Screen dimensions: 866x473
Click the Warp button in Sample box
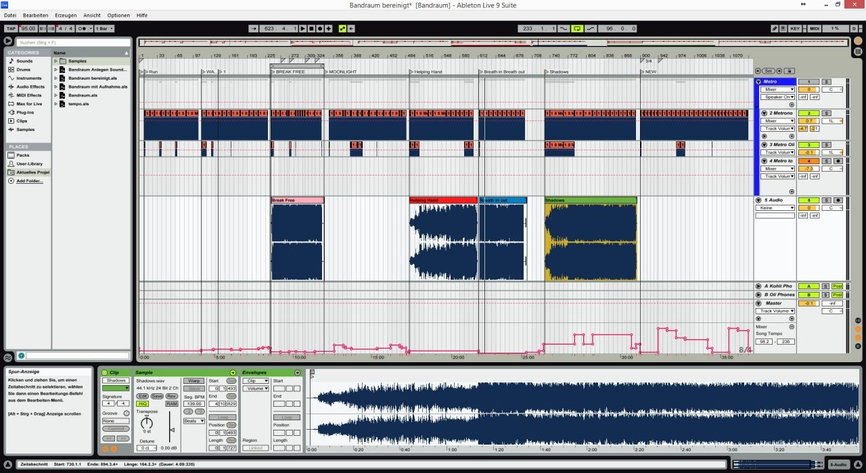click(195, 381)
